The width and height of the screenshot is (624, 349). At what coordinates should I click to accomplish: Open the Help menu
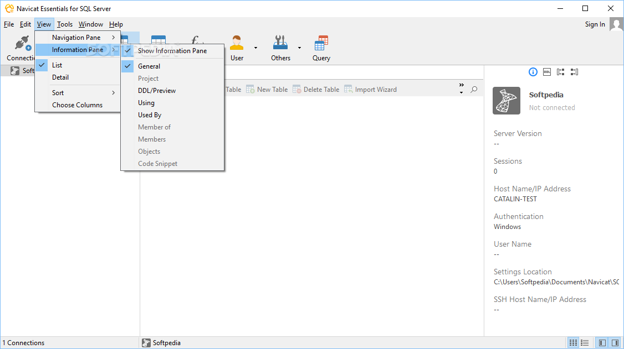tap(116, 24)
